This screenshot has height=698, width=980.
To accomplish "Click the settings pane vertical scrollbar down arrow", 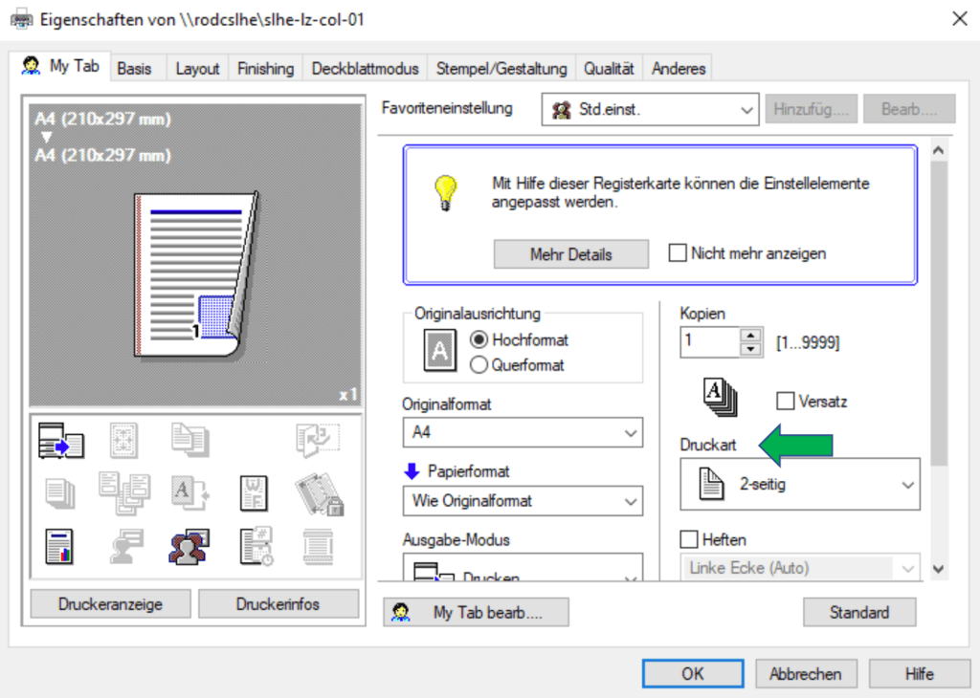I will tap(937, 569).
